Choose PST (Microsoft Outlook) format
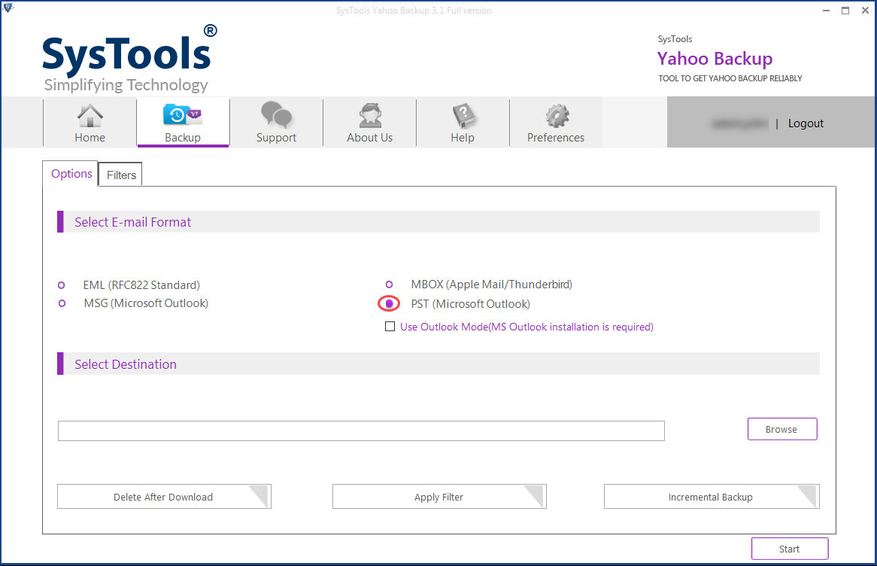877x566 pixels. [390, 303]
